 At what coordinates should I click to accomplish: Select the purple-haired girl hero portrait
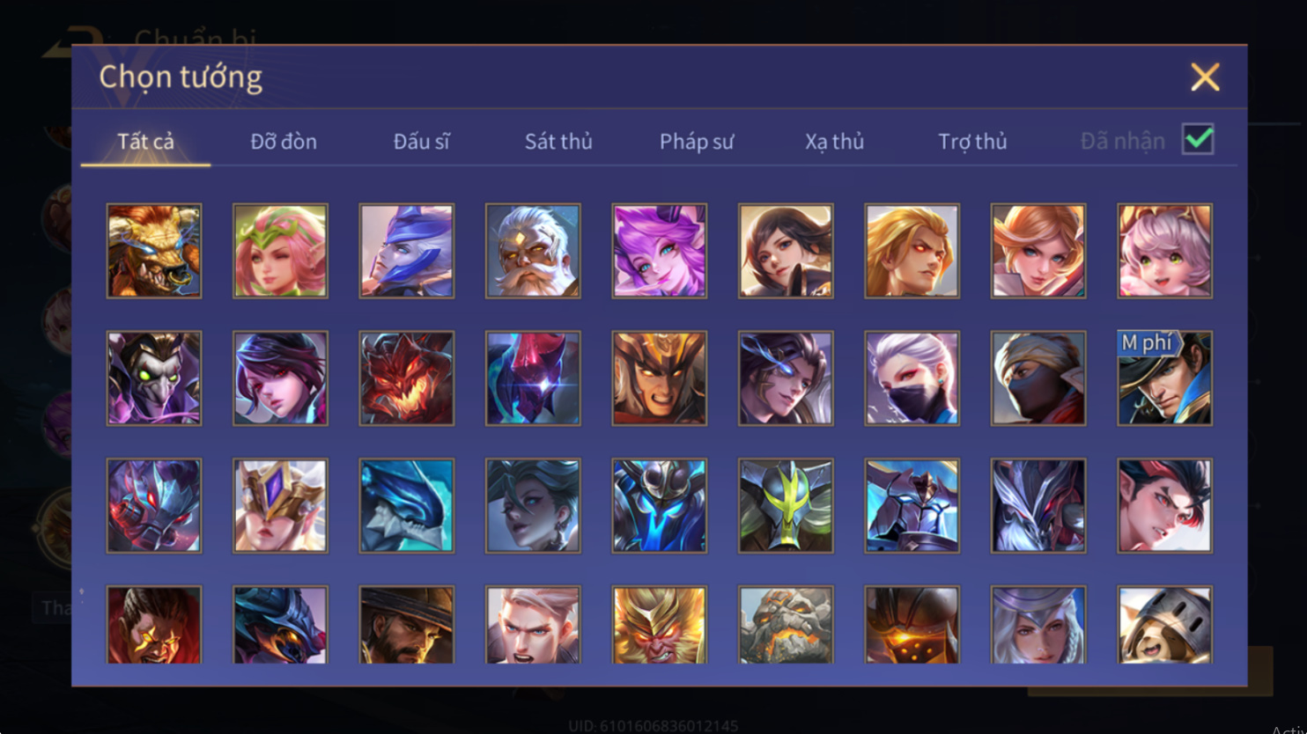pos(660,251)
